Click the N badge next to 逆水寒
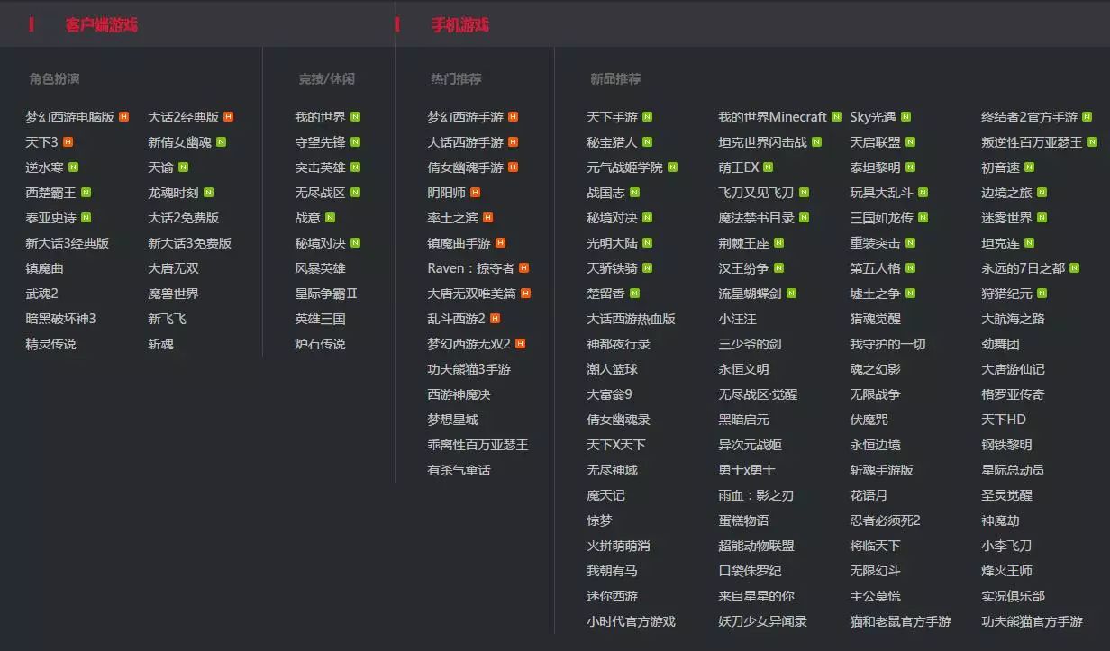Screen dimensions: 1110x651 [x=74, y=167]
